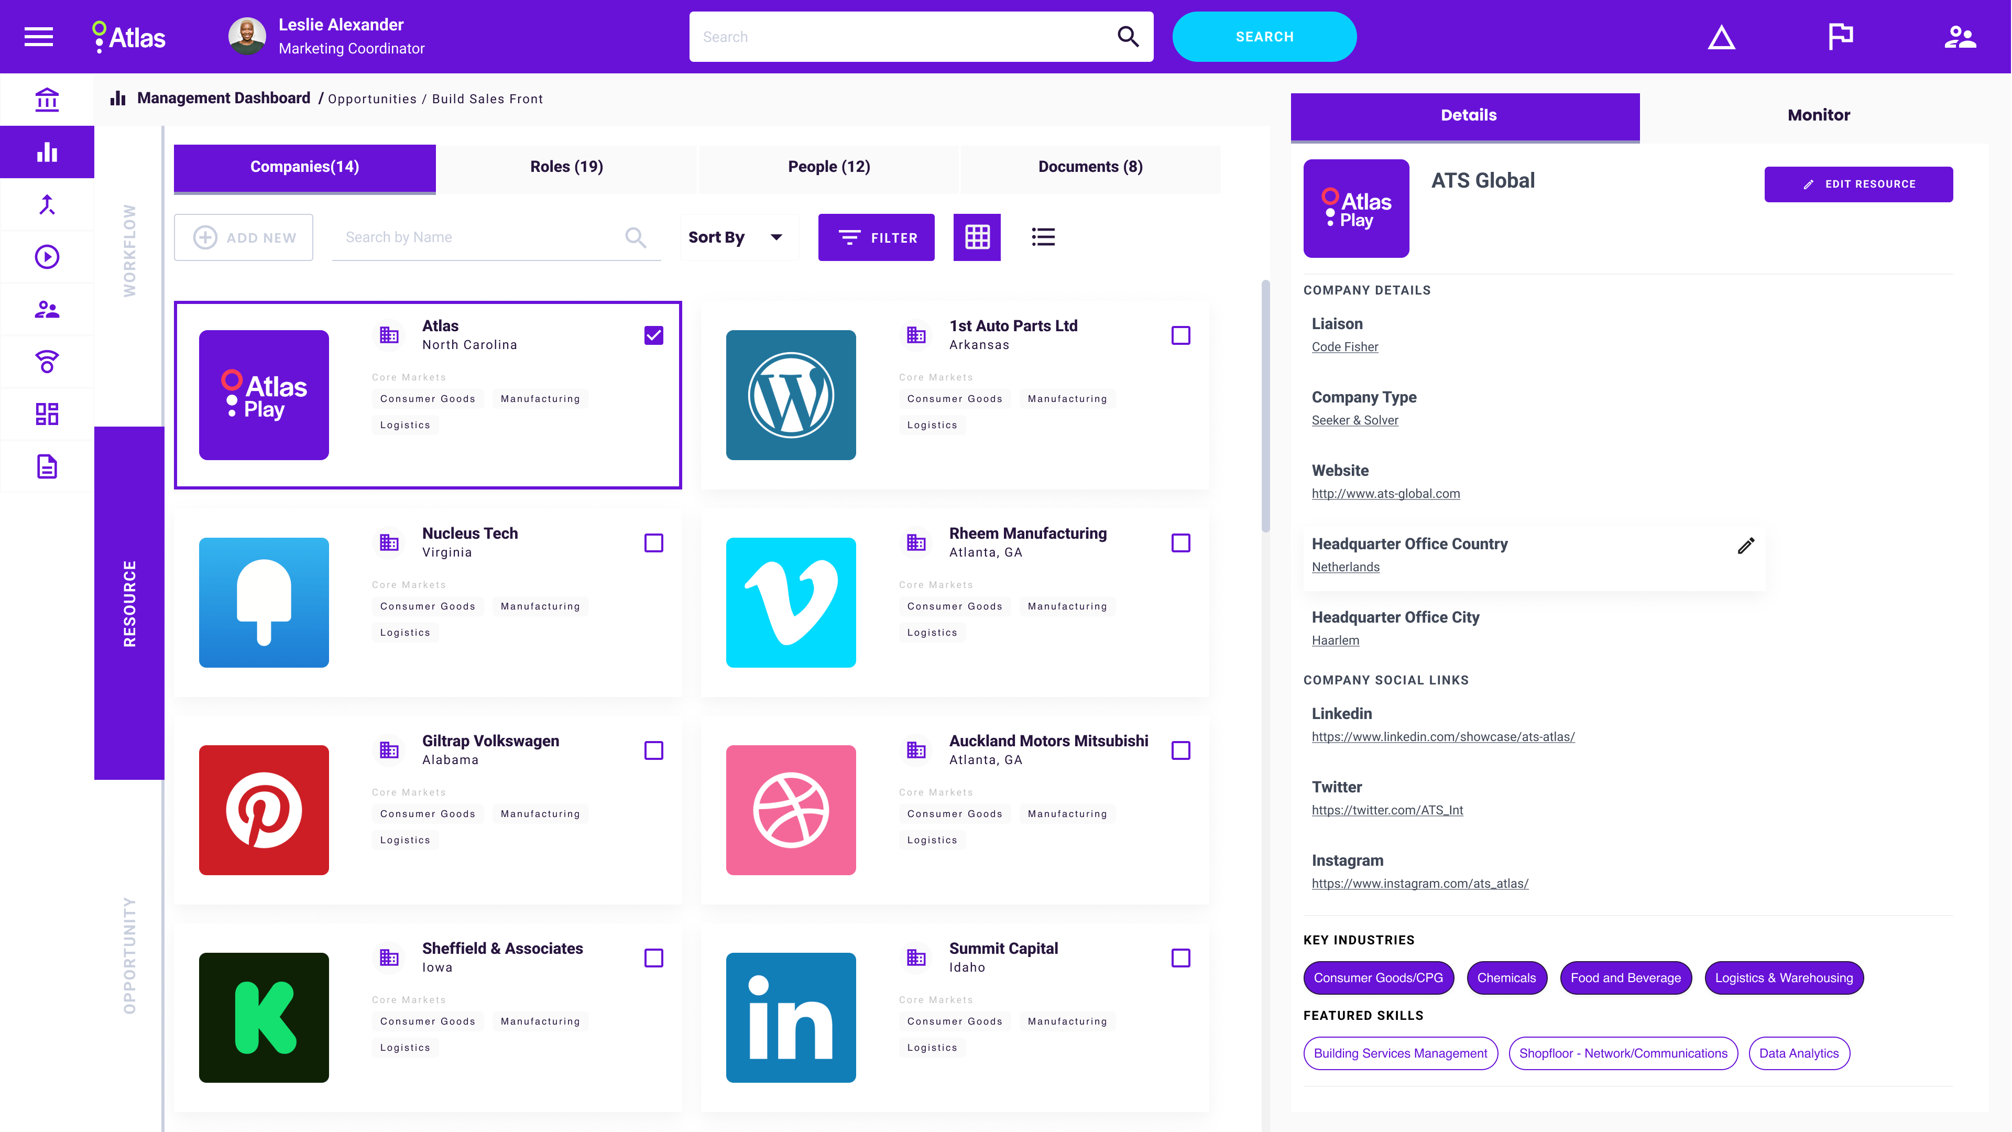Viewport: 2012px width, 1132px height.
Task: Open the bank building sidebar icon
Action: click(47, 100)
